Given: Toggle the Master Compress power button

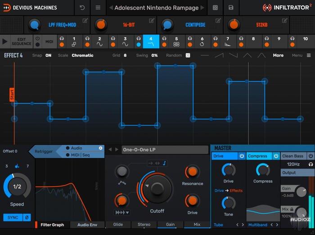Looking at the screenshot, I should tap(276, 156).
